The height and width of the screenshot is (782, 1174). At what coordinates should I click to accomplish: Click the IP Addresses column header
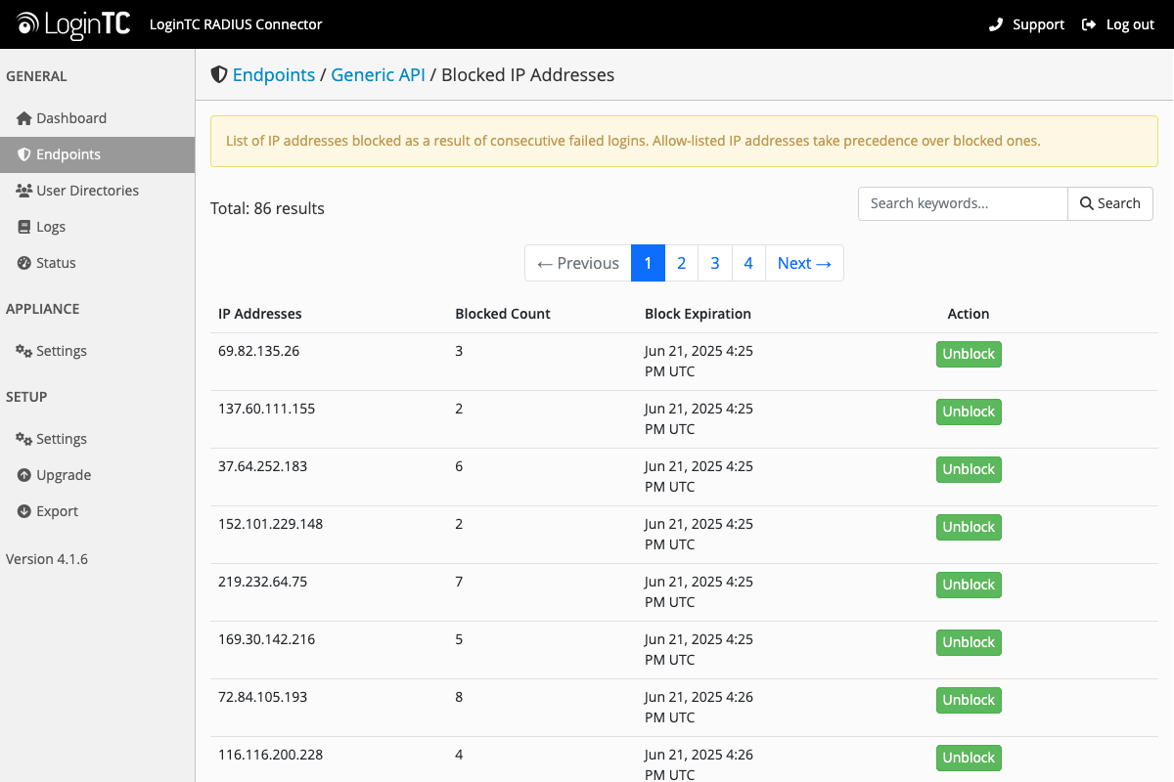coord(260,314)
